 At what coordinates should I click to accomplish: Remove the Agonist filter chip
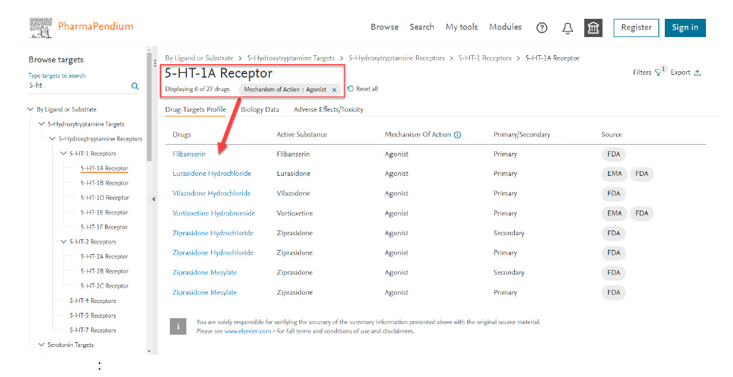pyautogui.click(x=334, y=89)
